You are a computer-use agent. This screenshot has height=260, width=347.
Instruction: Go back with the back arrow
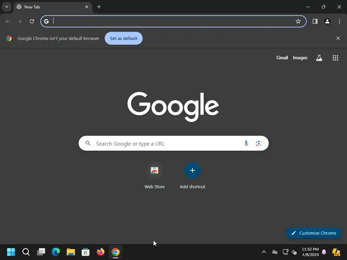coord(7,21)
